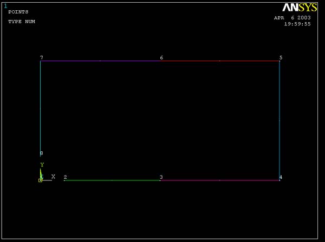This screenshot has height=242, width=325.
Task: Click keypoint number 7 label
Action: [x=42, y=57]
